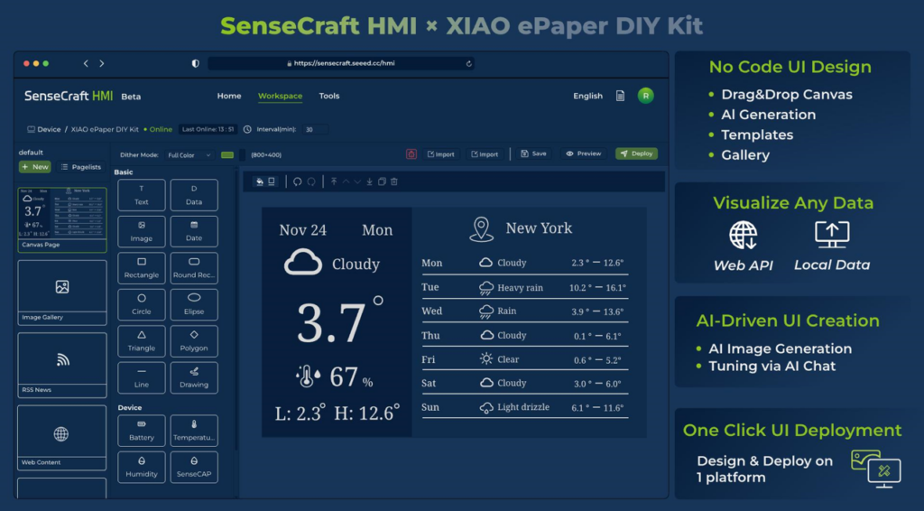The height and width of the screenshot is (511, 924).
Task: Switch to the Tools tab
Action: tap(329, 96)
